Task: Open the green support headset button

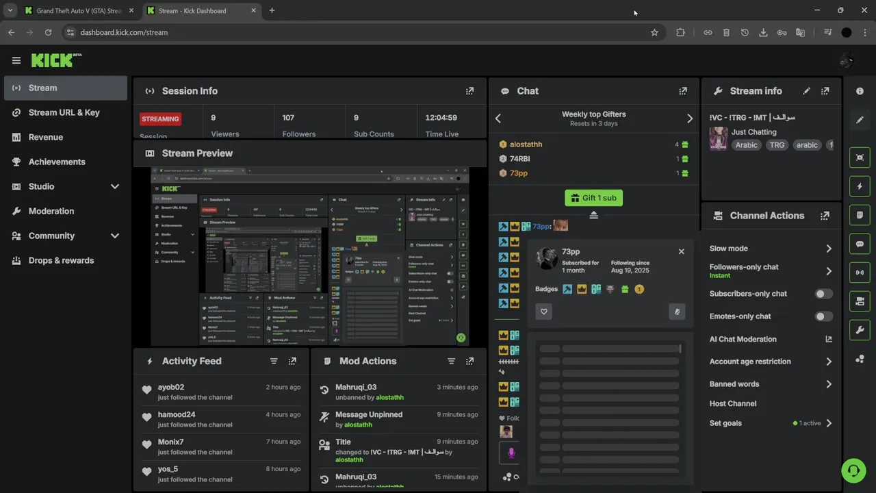Action: pos(853,470)
